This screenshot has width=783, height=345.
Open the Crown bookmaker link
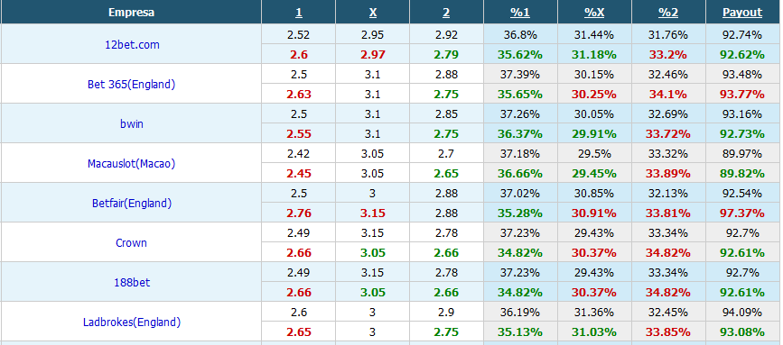pos(131,243)
